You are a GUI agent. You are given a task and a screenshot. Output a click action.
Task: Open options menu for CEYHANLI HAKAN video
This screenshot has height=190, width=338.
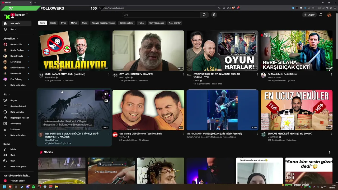tap(183, 74)
